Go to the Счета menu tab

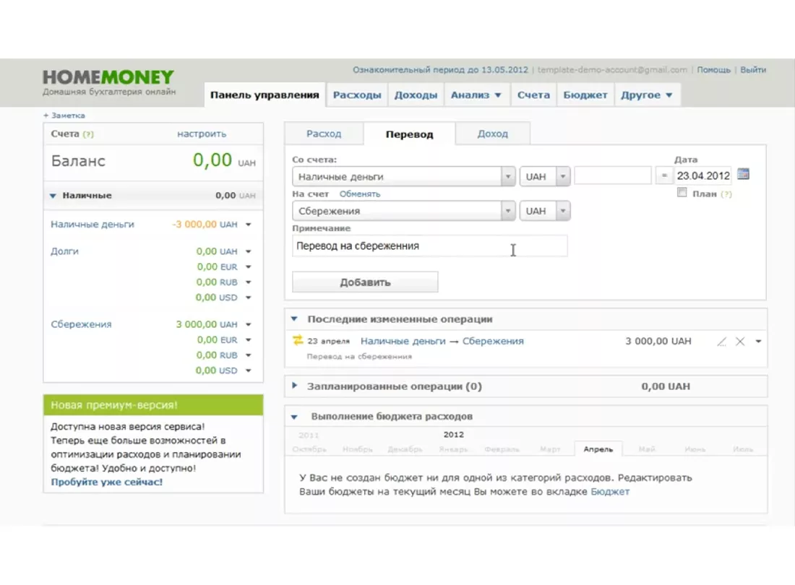point(533,95)
